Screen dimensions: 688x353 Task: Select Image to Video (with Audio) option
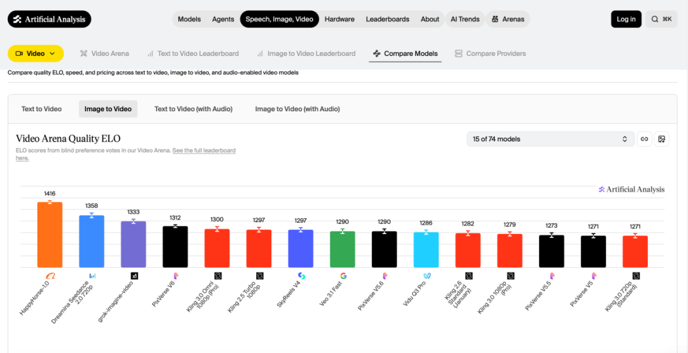pos(297,109)
